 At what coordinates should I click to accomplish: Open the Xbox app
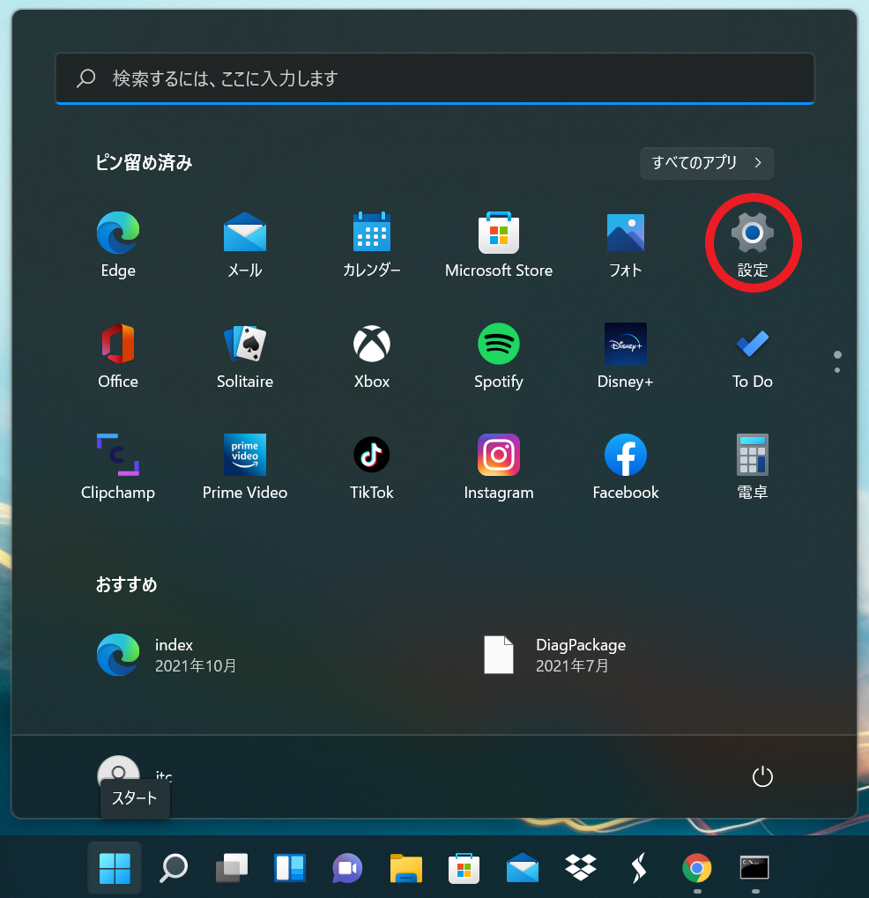click(372, 355)
